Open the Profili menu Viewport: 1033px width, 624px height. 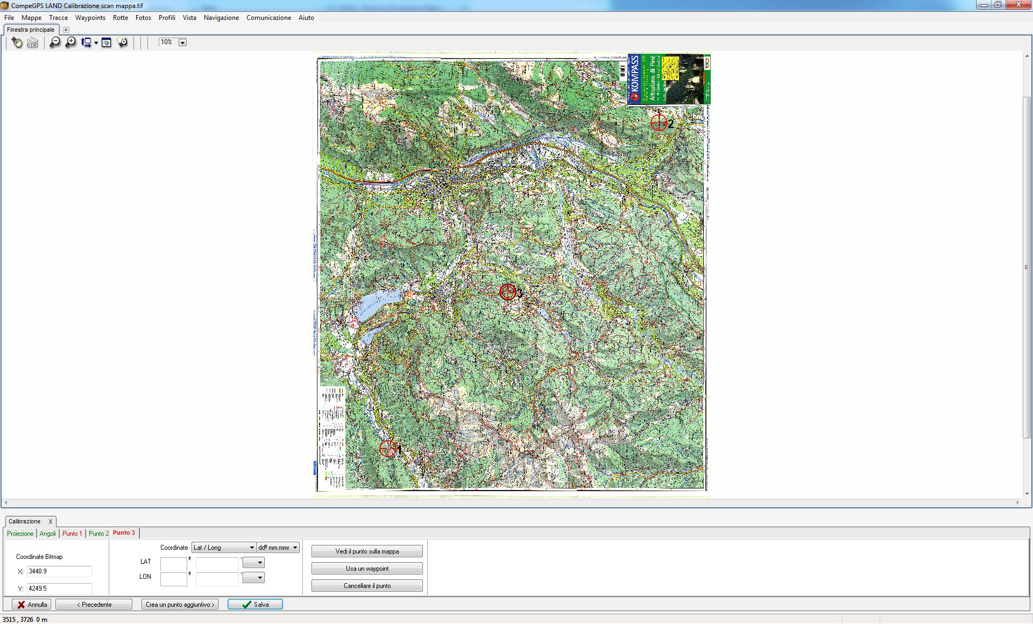click(167, 18)
